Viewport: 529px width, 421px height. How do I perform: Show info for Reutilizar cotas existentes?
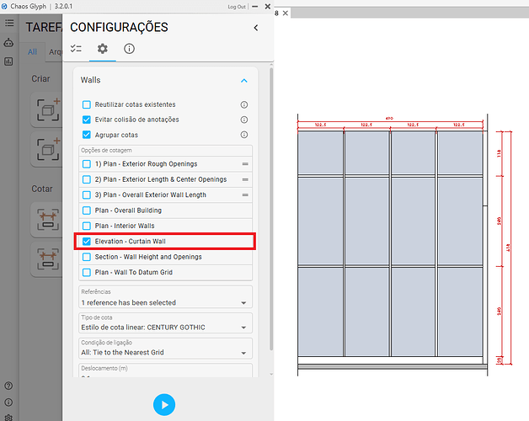point(244,105)
